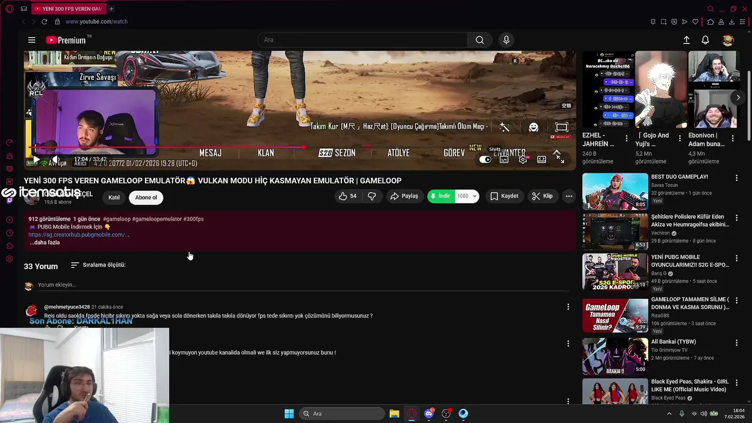The image size is (752, 423).
Task: Share video using Paylaş button
Action: (404, 196)
